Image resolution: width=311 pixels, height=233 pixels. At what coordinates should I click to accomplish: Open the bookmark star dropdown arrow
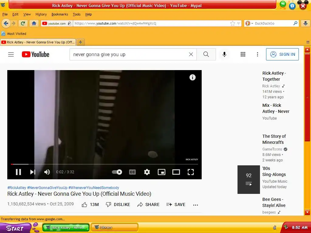tap(239, 24)
